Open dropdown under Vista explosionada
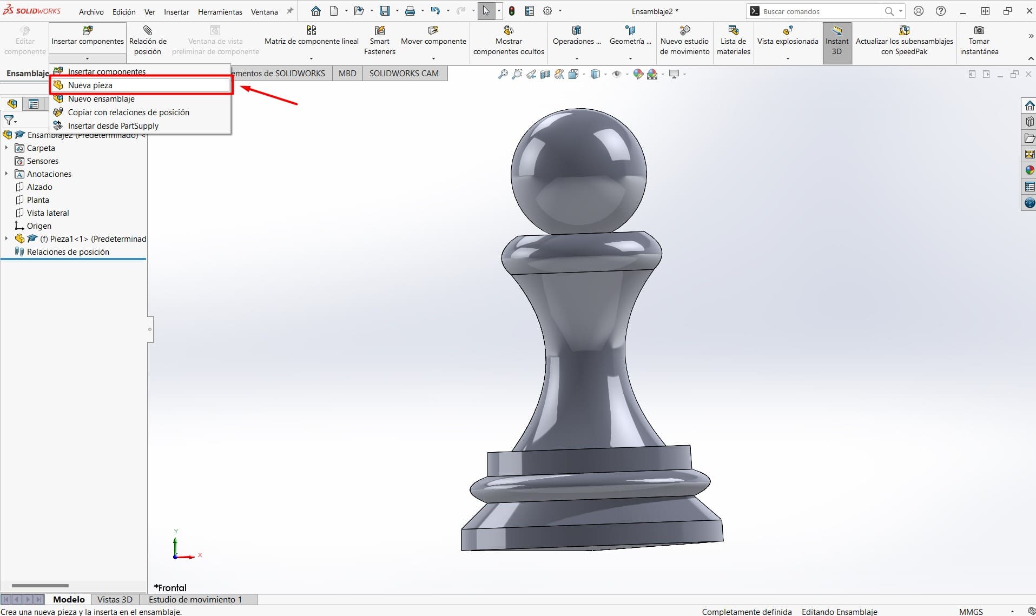 click(788, 58)
